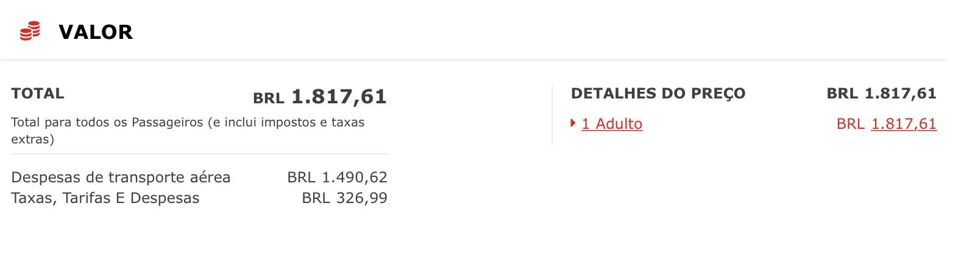Click the BRL 1.490,62 air transport amount

pyautogui.click(x=337, y=177)
